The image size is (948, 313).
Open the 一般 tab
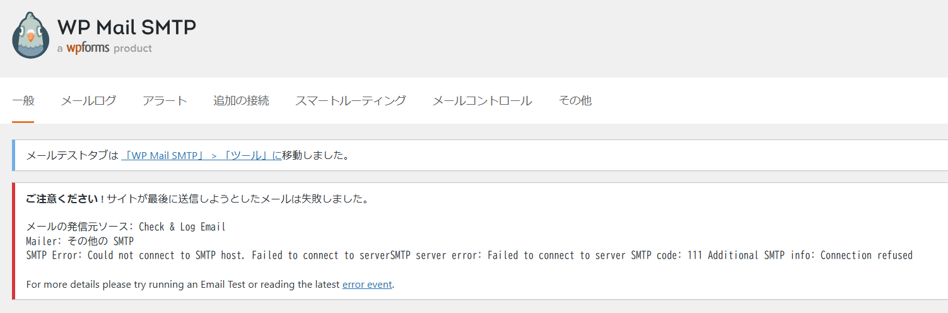pyautogui.click(x=23, y=101)
